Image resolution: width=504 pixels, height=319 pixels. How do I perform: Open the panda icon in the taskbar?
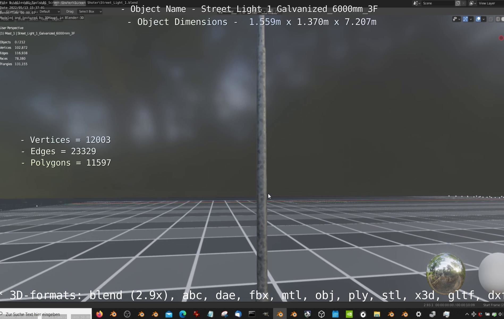pyautogui.click(x=307, y=314)
